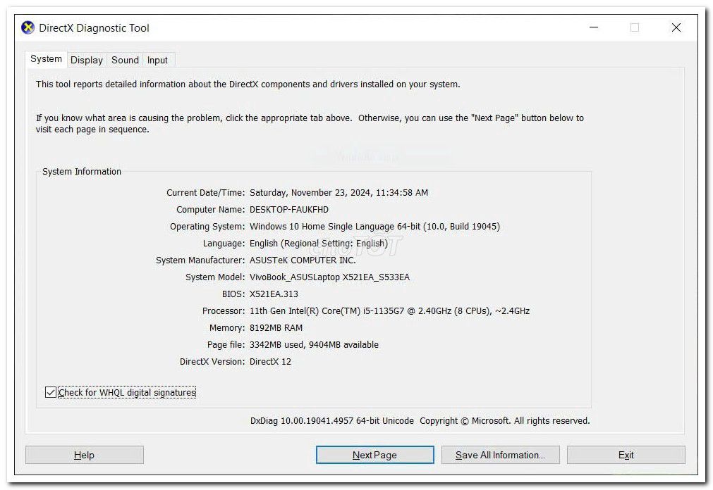This screenshot has width=713, height=490.
Task: Click the 'System Manufacturer:' label
Action: pos(200,260)
